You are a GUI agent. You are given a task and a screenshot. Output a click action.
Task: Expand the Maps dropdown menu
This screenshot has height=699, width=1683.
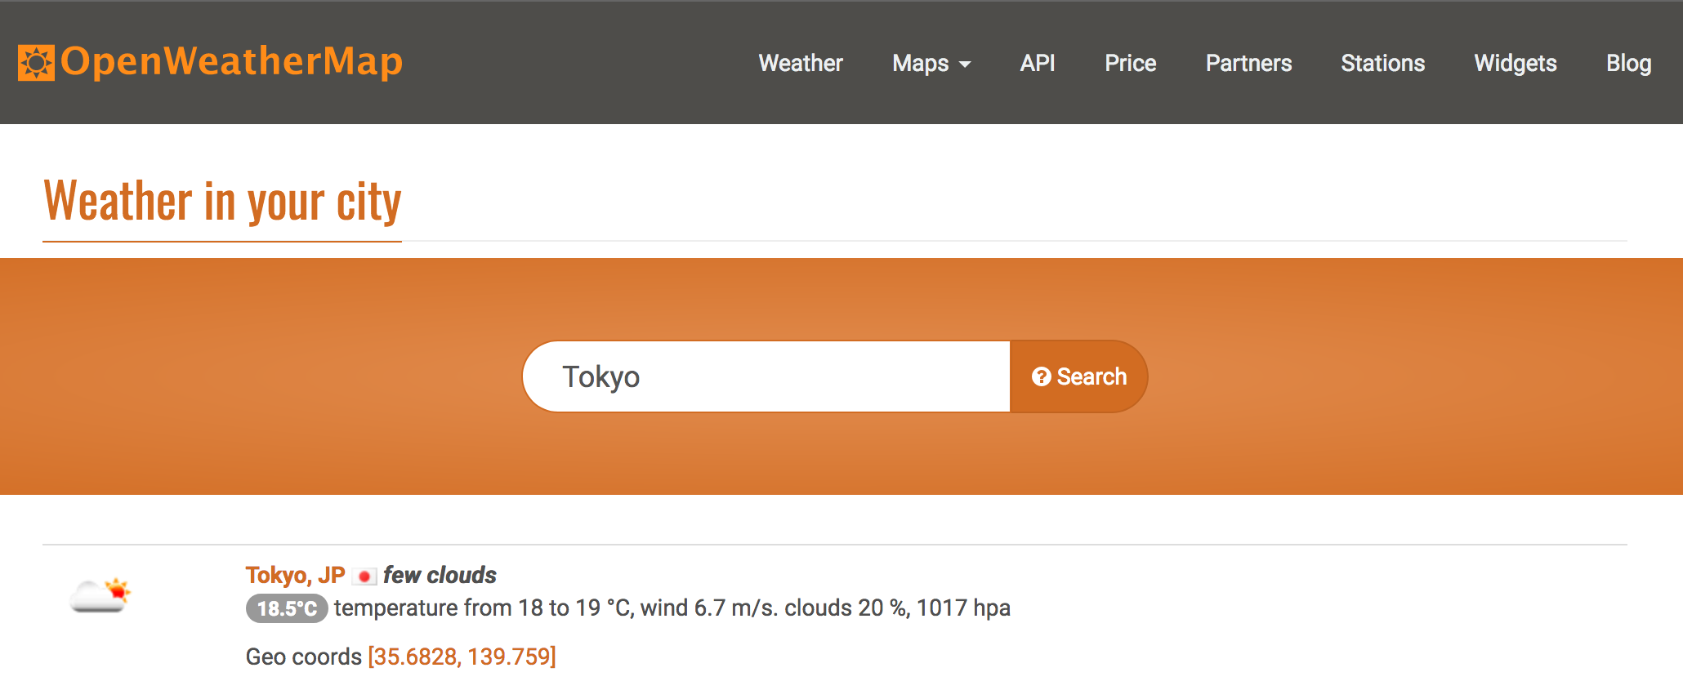(931, 63)
